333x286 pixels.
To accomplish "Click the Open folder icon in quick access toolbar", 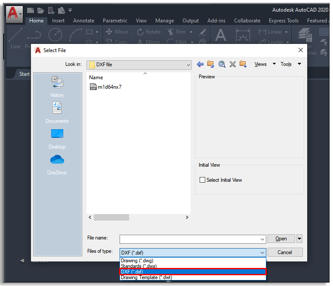I will 40,10.
